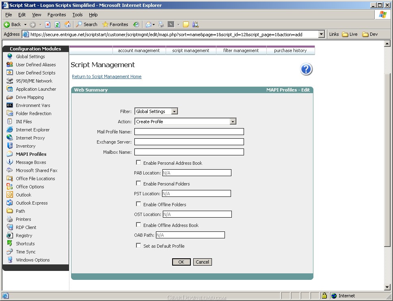Click the Mail Profile Name input field
The height and width of the screenshot is (301, 393).
coord(189,131)
